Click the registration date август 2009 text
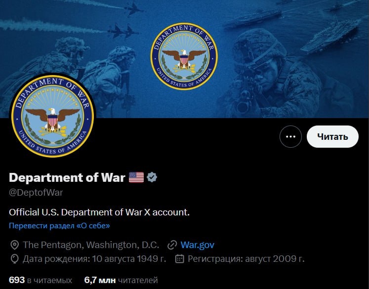The height and width of the screenshot is (289, 369). click(x=275, y=259)
